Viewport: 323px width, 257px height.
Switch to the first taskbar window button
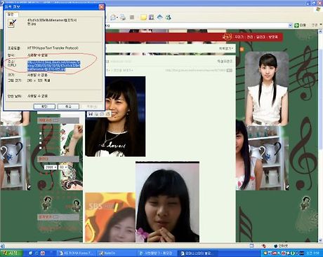(x=76, y=253)
